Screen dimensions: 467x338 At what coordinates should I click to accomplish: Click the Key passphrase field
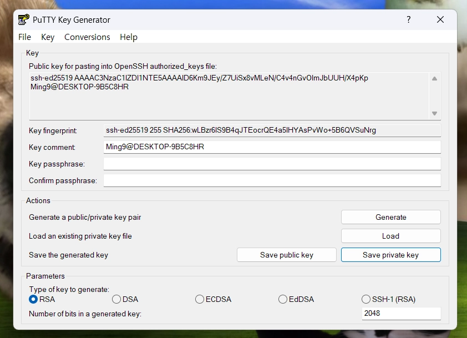click(x=272, y=164)
